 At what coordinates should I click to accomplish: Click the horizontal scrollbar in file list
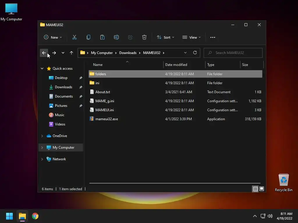(x=175, y=183)
